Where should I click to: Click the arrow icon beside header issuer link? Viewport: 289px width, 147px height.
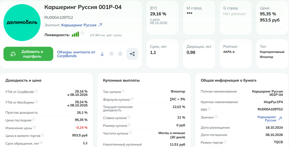click(x=100, y=25)
